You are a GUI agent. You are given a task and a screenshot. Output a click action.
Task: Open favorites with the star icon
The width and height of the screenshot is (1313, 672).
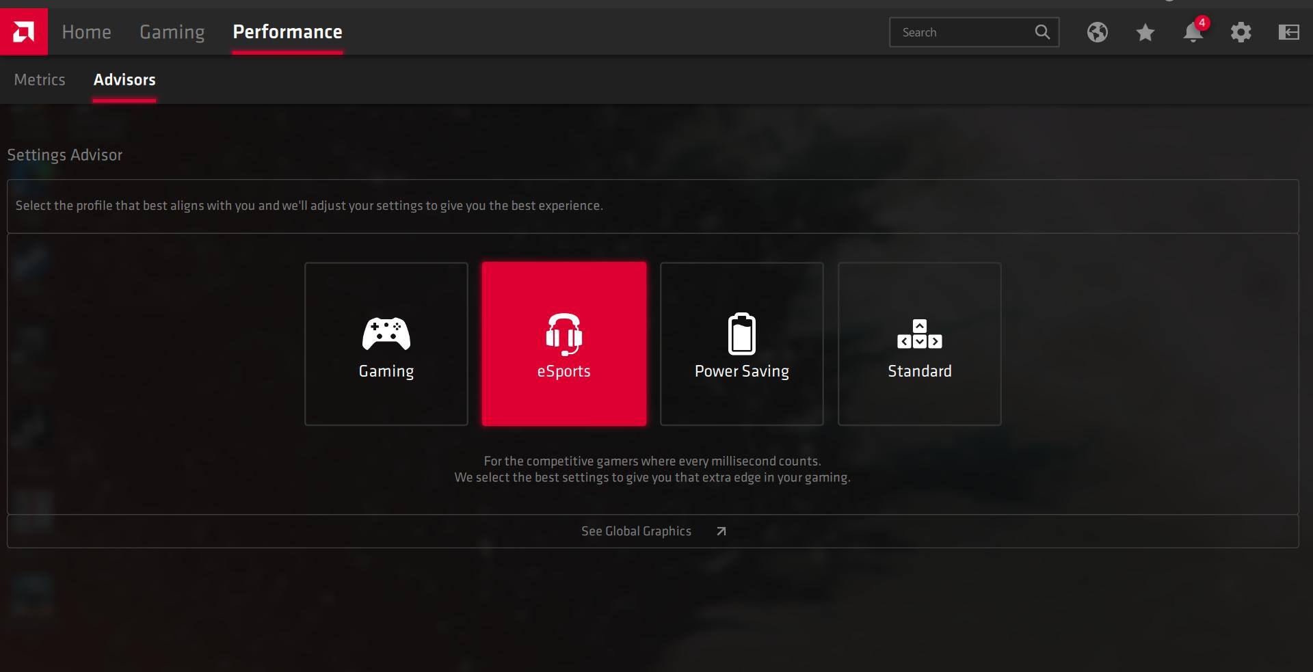tap(1145, 32)
